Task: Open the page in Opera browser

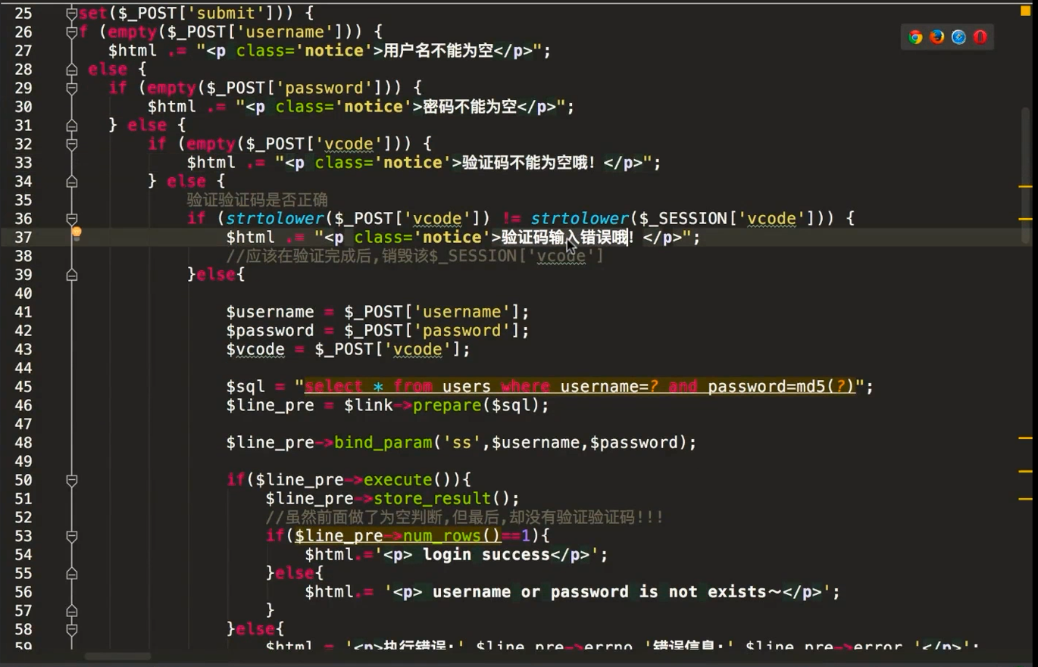Action: coord(980,37)
